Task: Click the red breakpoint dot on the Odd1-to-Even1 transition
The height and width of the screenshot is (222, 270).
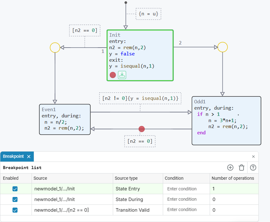Action: point(142,129)
